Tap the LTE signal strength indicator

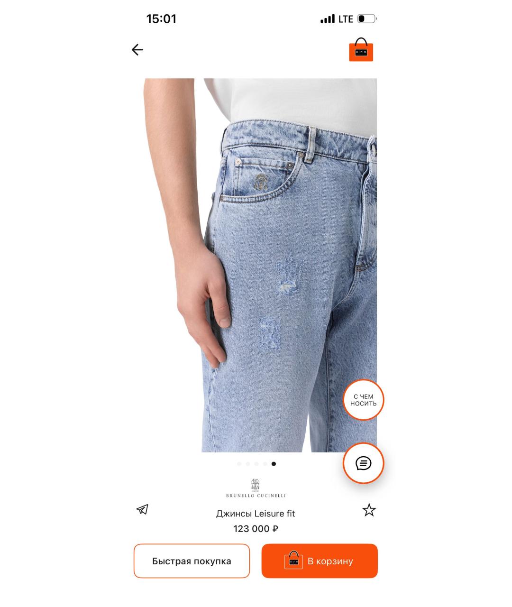[x=337, y=19]
